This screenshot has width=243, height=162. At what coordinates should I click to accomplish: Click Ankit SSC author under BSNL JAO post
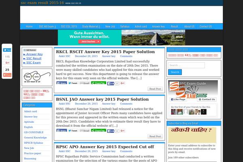click(64, 104)
